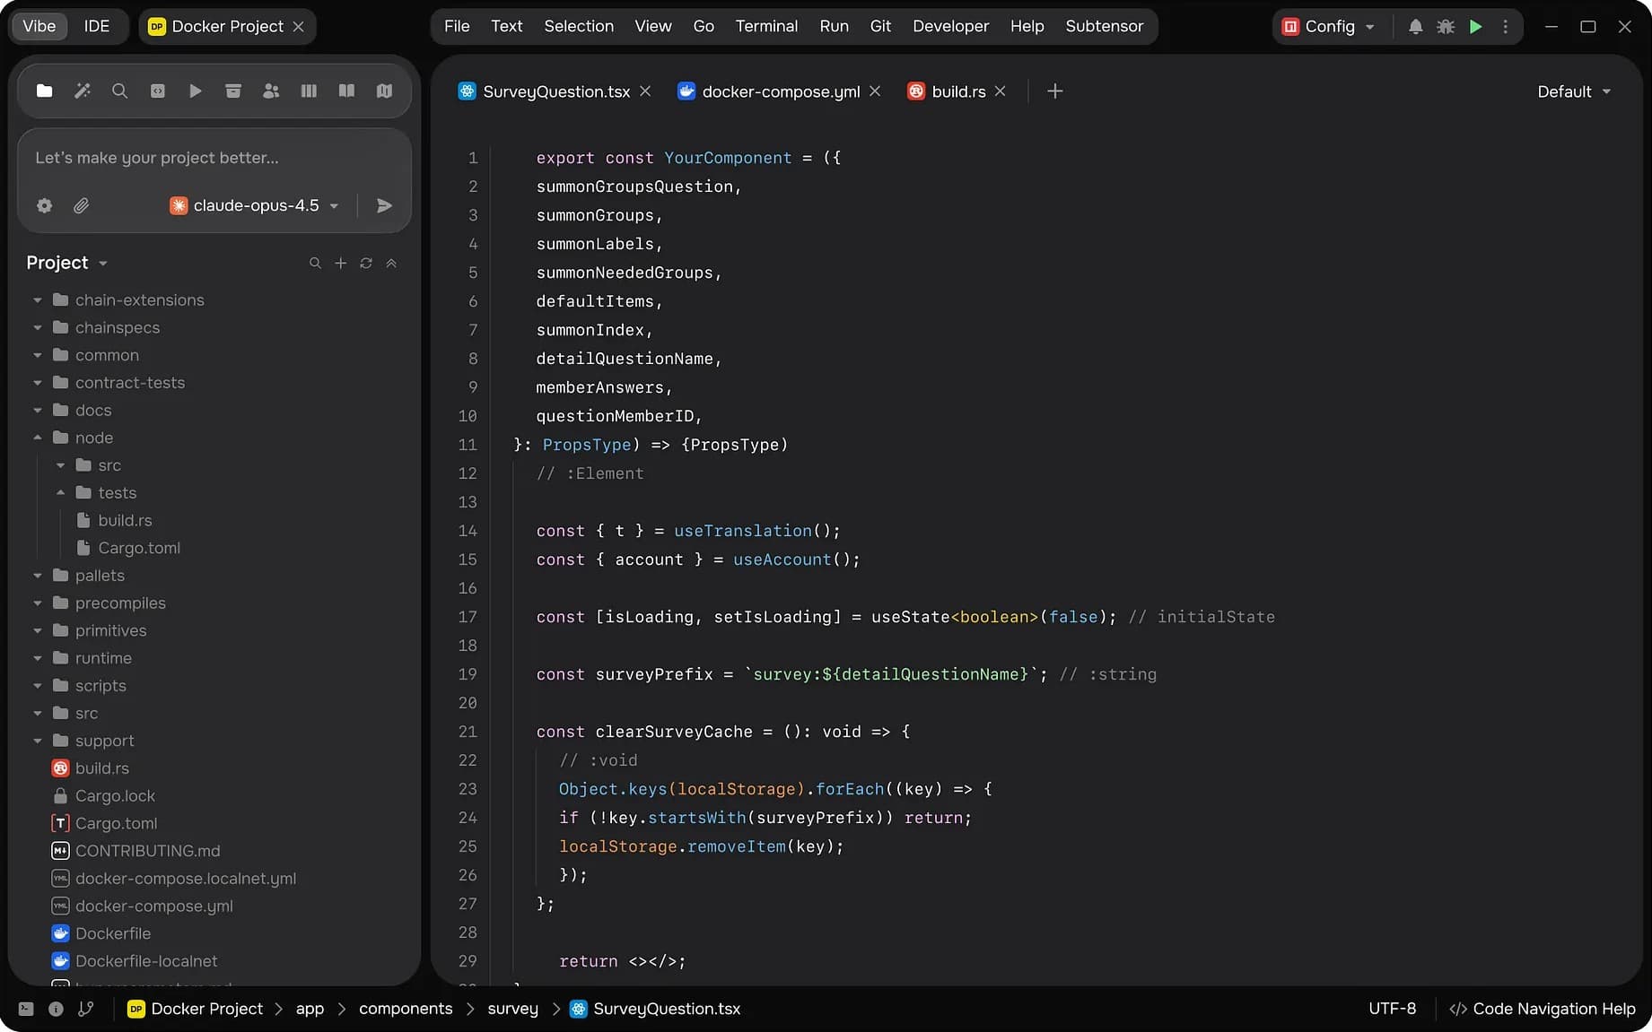This screenshot has width=1652, height=1032.
Task: Click the run play icon in sidebar toolbar
Action: 195,91
